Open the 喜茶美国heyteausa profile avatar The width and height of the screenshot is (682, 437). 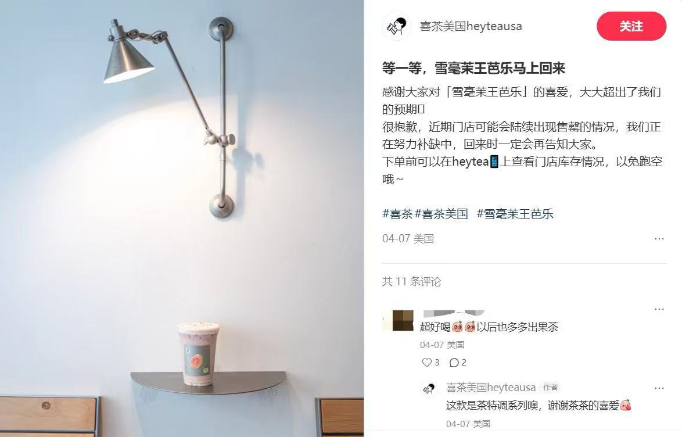pos(397,26)
